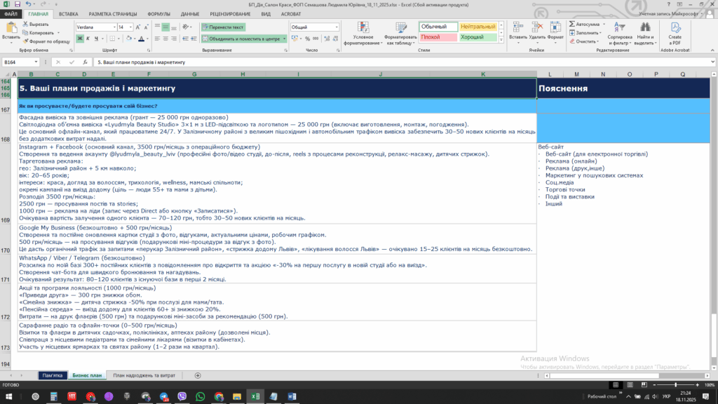718x404 pixels.
Task: Apply the 'Плохой' cell style
Action: [438, 37]
